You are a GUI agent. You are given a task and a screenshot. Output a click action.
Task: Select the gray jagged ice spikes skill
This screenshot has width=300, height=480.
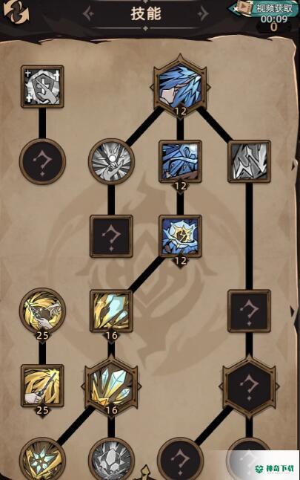(250, 162)
